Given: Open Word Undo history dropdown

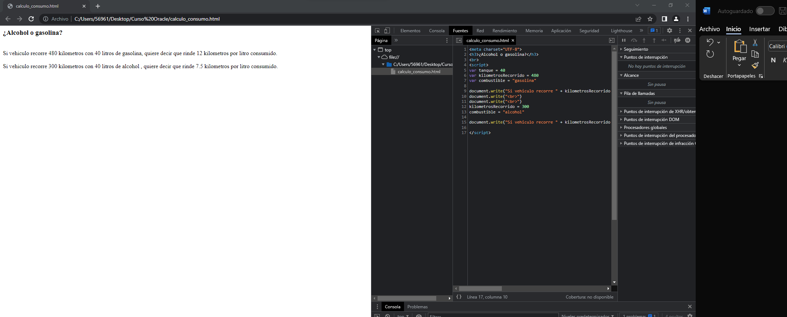Looking at the screenshot, I should click(719, 42).
